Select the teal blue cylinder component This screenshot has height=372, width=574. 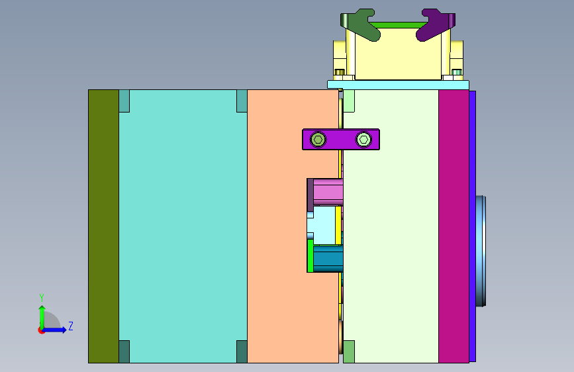(x=328, y=259)
